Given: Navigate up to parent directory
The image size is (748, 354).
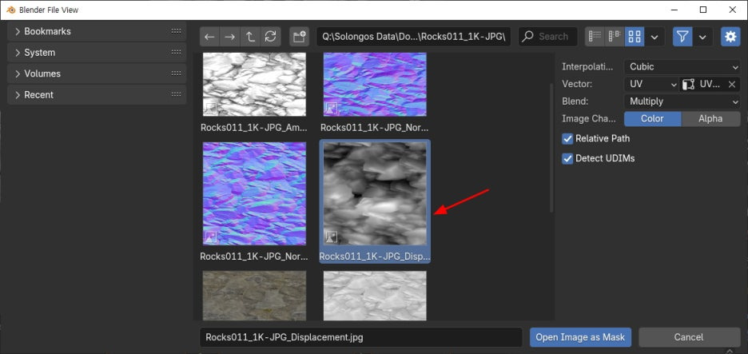Looking at the screenshot, I should tap(250, 37).
